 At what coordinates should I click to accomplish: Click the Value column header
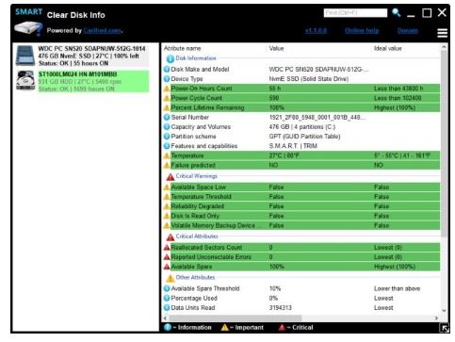tap(276, 48)
